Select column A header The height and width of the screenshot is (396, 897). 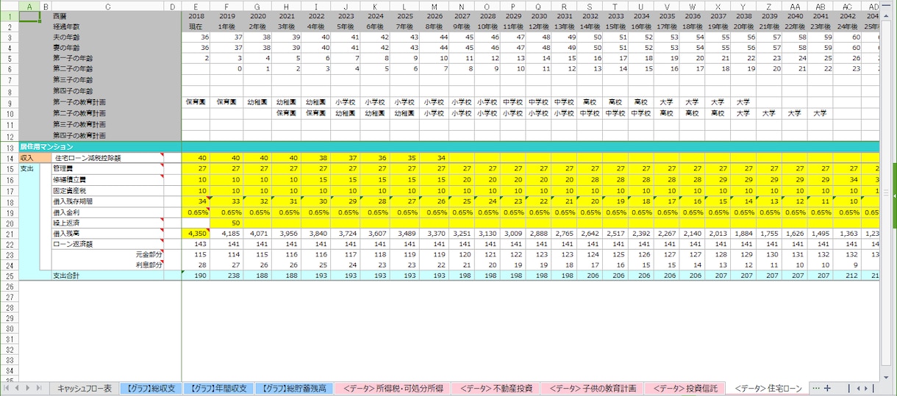pos(29,6)
